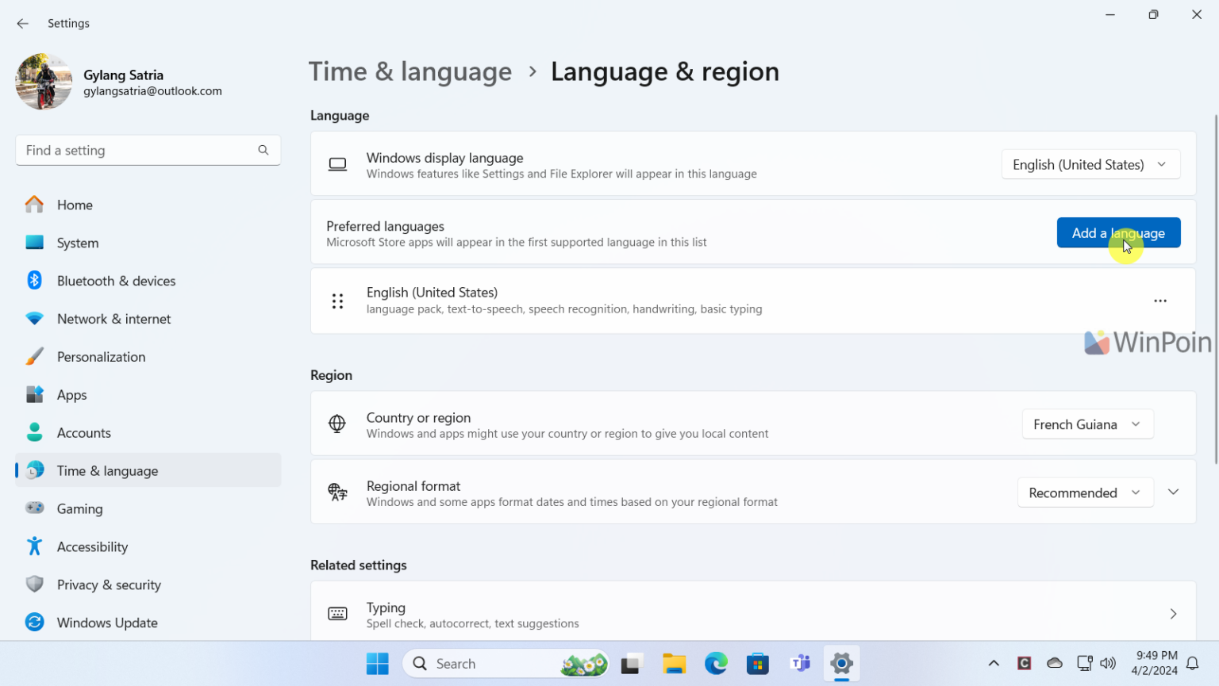Screen dimensions: 1219x686
Task: Open Home settings page
Action: pos(148,205)
